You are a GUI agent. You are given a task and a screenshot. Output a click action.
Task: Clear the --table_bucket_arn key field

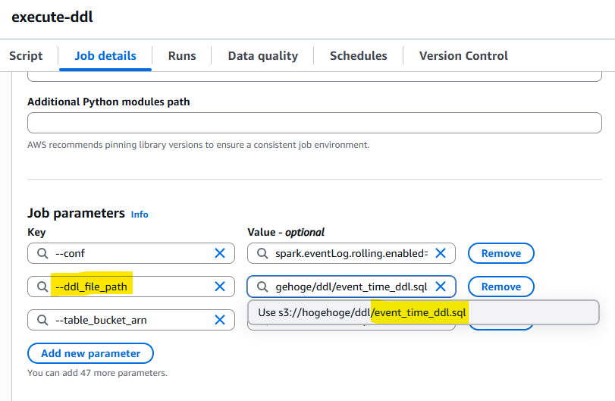point(220,320)
